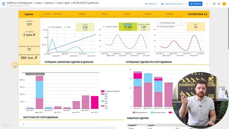Open the date range 2021 dropdown
The image size is (229, 129).
click(x=57, y=14)
